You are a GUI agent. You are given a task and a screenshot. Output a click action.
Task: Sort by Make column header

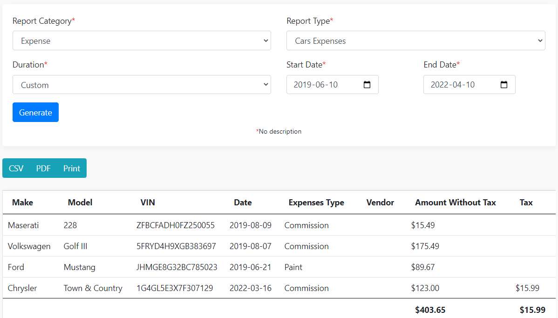pos(22,203)
